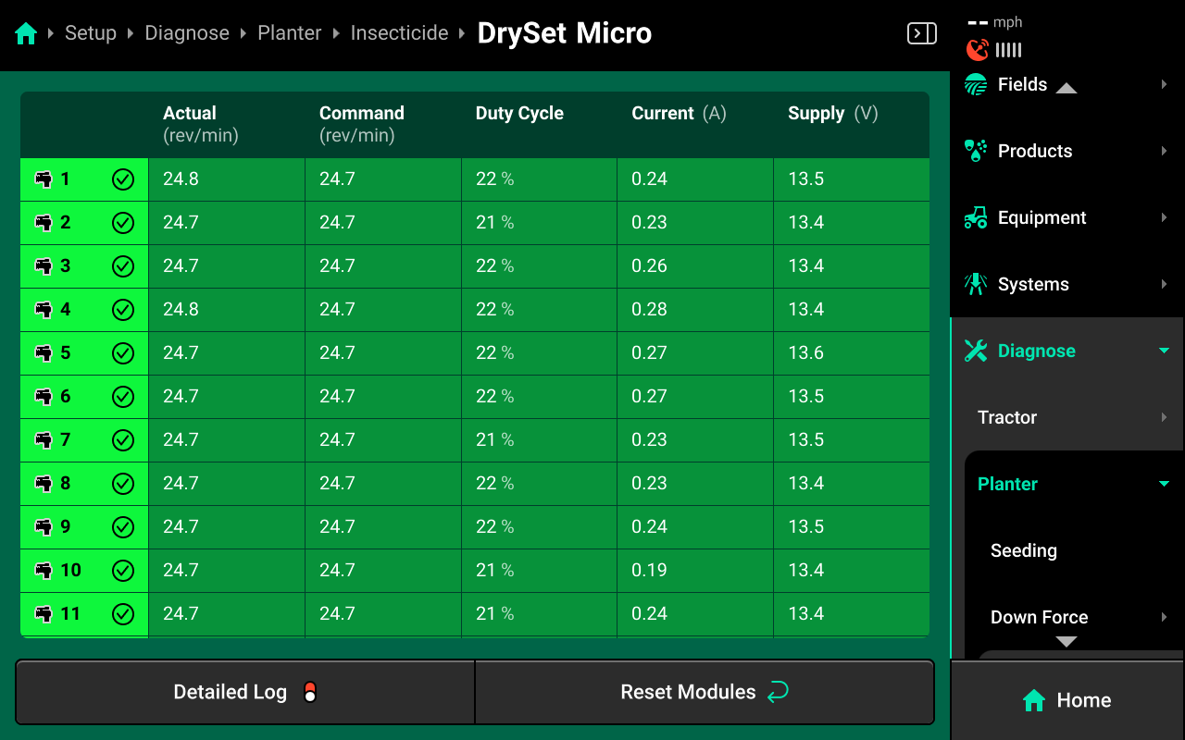1185x740 pixels.
Task: Expand the Products submenu arrow
Action: [1164, 151]
